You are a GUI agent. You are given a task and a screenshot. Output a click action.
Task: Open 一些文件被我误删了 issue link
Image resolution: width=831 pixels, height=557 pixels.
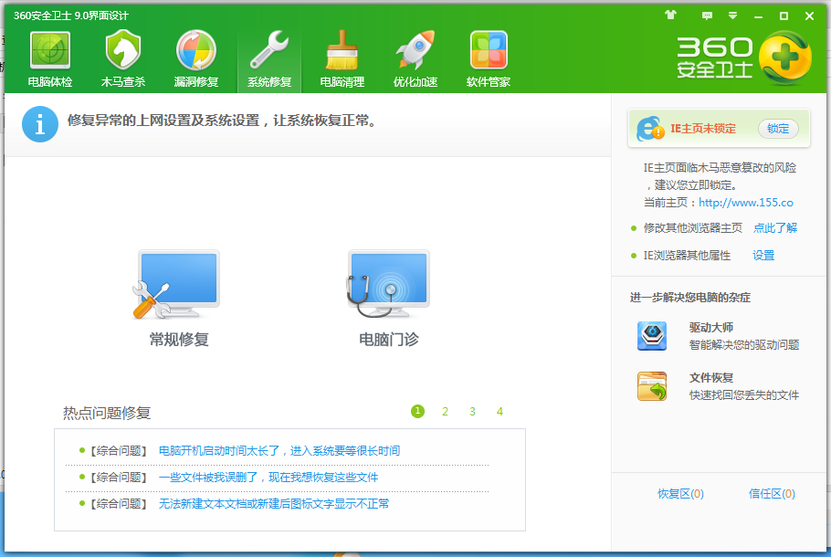coord(268,478)
